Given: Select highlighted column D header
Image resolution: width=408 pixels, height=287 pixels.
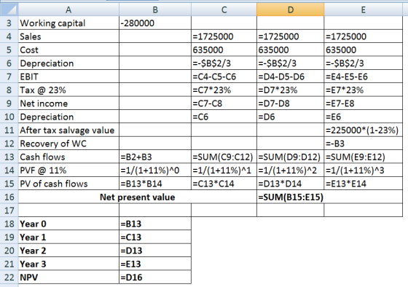Looking at the screenshot, I should (291, 9).
